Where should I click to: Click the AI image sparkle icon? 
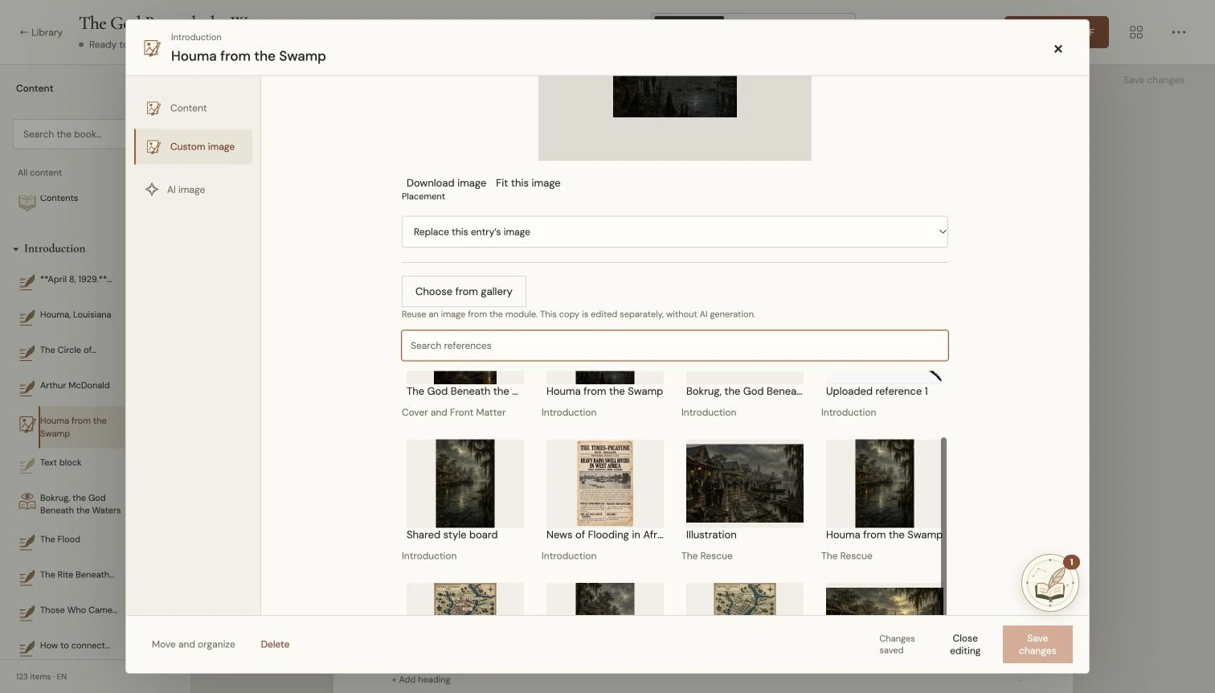(152, 190)
